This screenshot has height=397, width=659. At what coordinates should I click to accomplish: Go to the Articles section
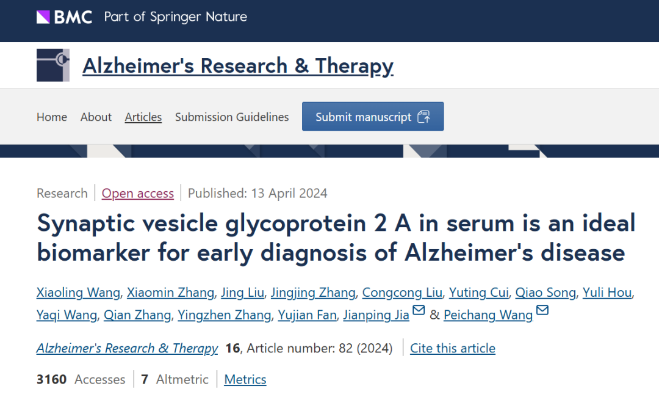coord(143,117)
